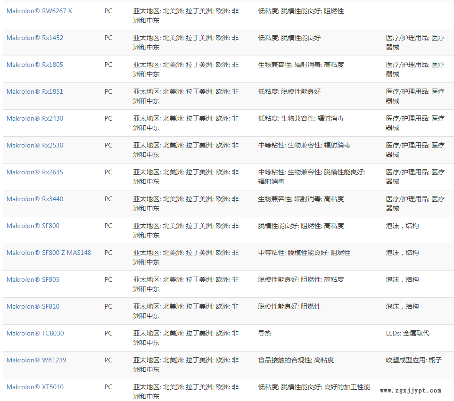Screen dimensions: 454x401
Task: Click the 食品接触的合规性; 高粘度 feature cell
Action: [296, 360]
